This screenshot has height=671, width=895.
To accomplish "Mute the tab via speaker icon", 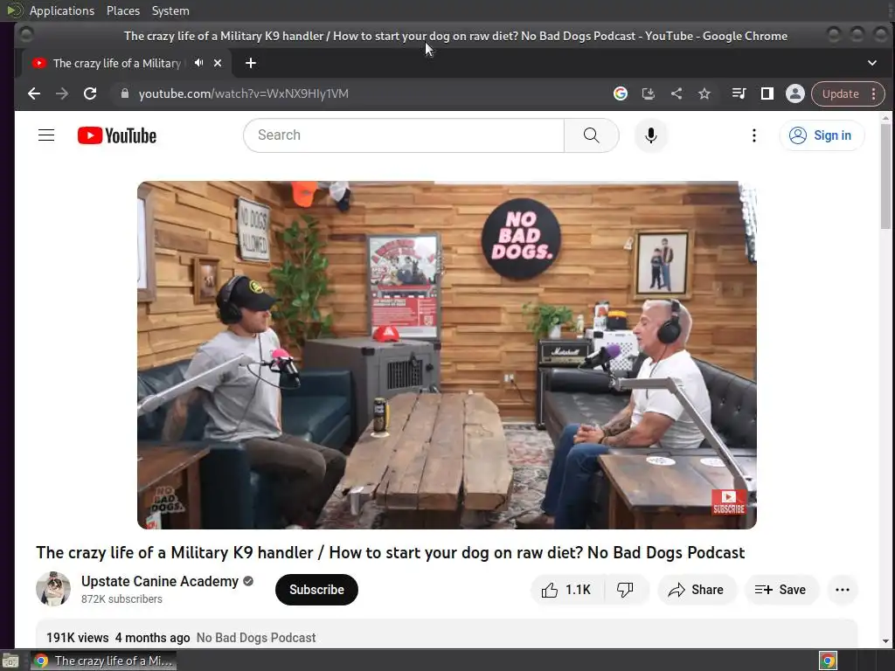I will tap(198, 63).
